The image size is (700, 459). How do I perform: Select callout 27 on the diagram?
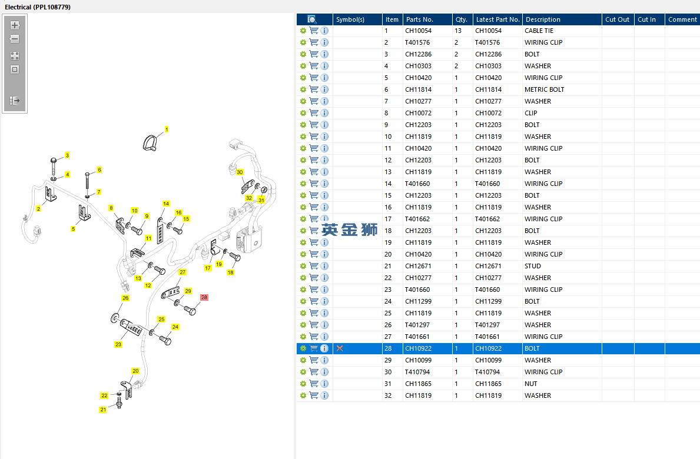(183, 272)
